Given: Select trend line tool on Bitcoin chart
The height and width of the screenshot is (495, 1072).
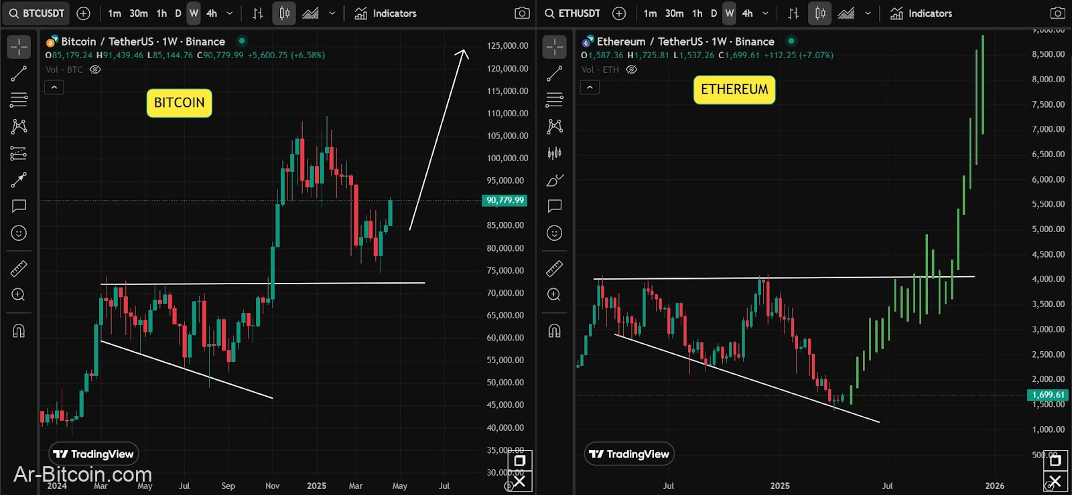Looking at the screenshot, I should [x=19, y=74].
